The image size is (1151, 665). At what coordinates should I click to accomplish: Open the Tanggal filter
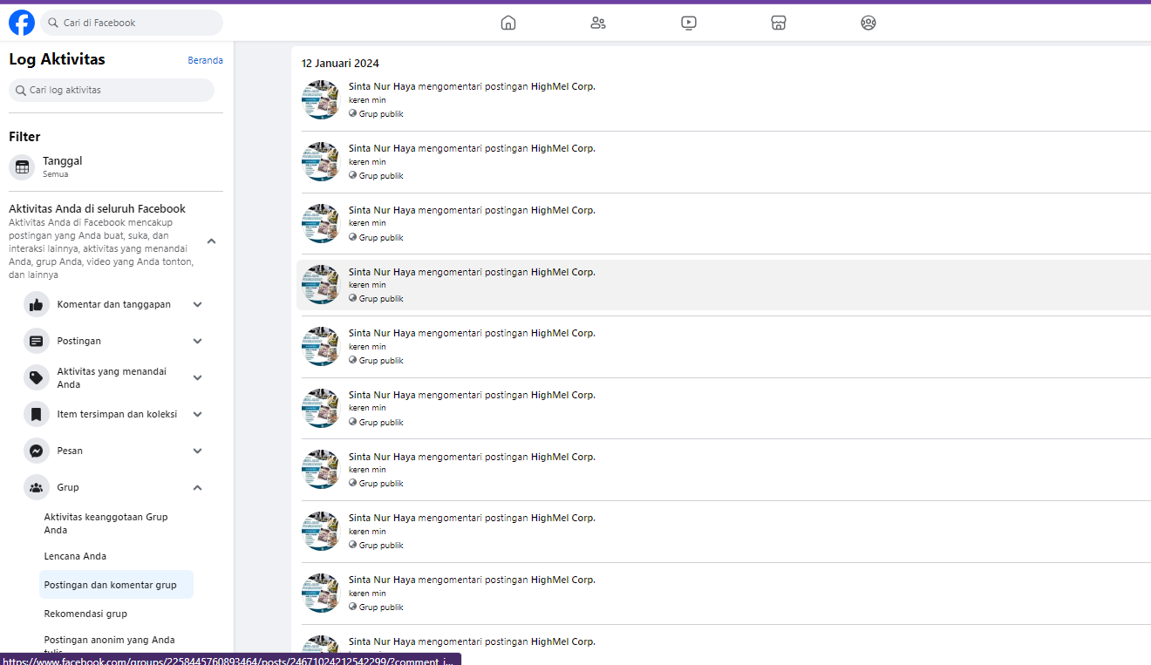point(116,167)
